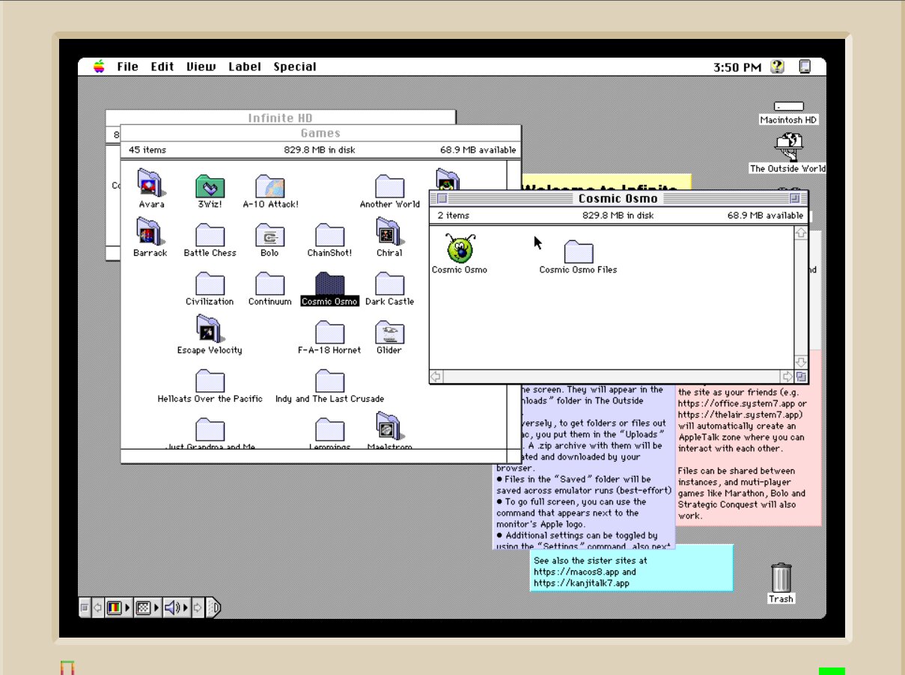Click "68.9 MB available" in the Cosmic Osmo window
The height and width of the screenshot is (675, 905).
[765, 216]
